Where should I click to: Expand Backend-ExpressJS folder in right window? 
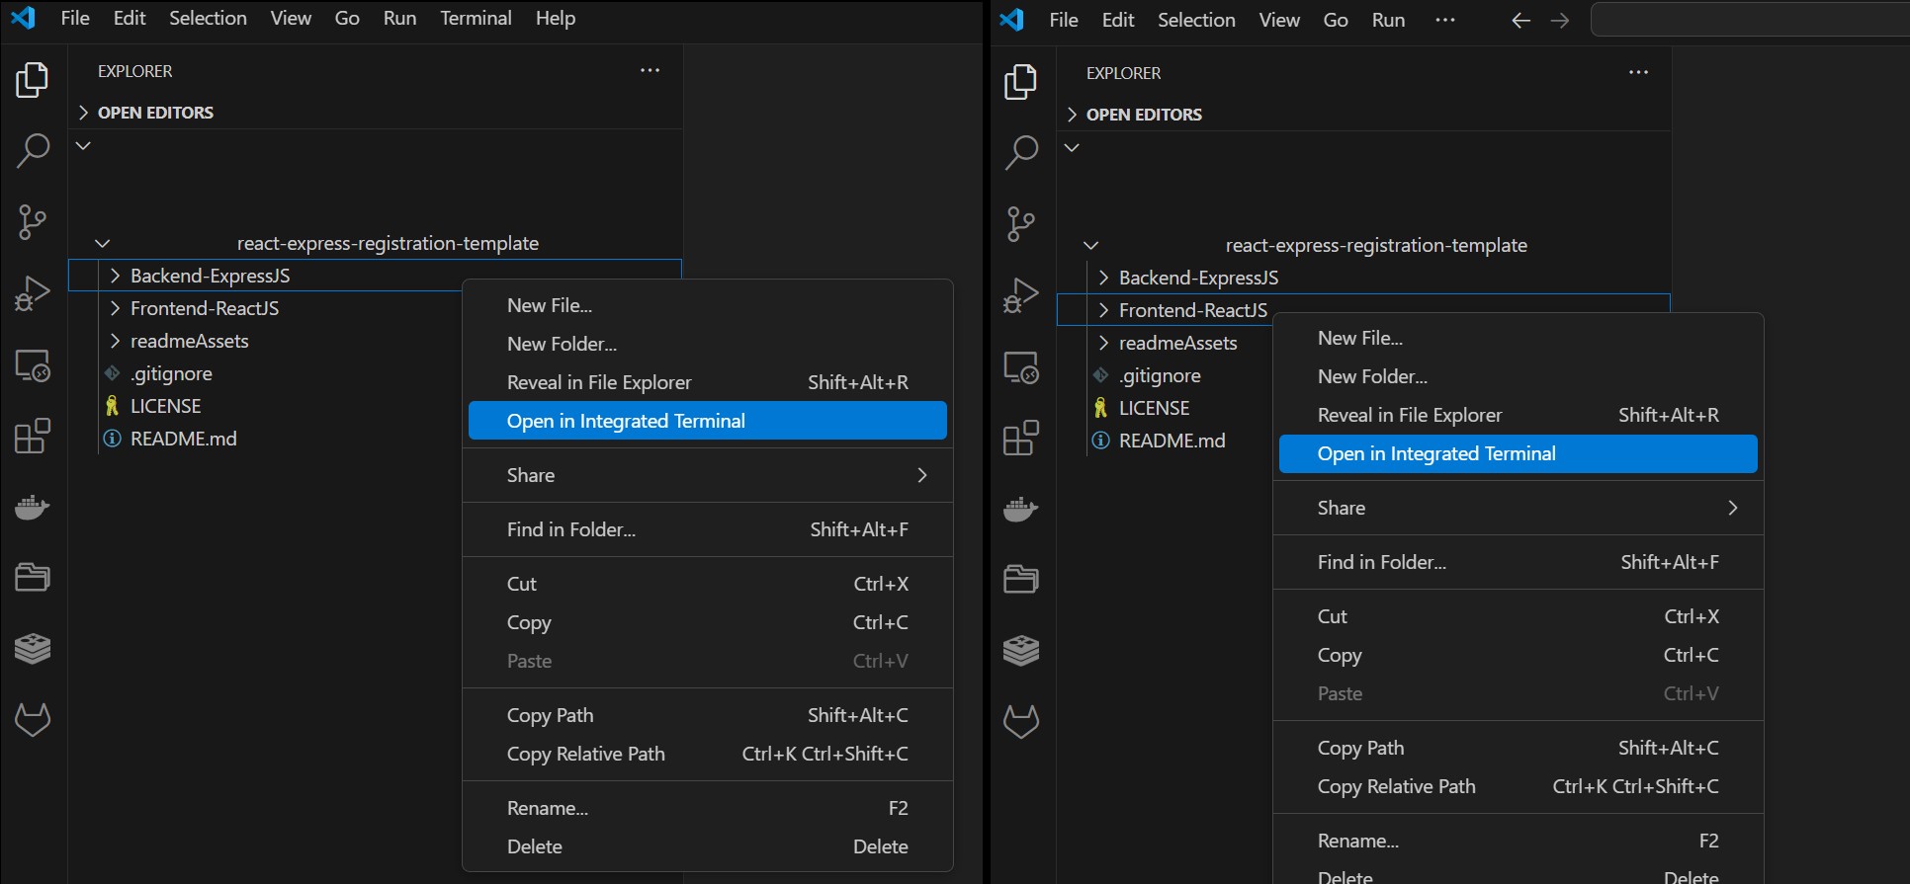pos(1103,278)
